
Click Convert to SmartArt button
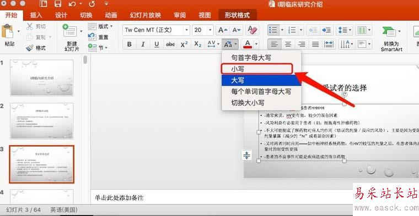coord(391,39)
